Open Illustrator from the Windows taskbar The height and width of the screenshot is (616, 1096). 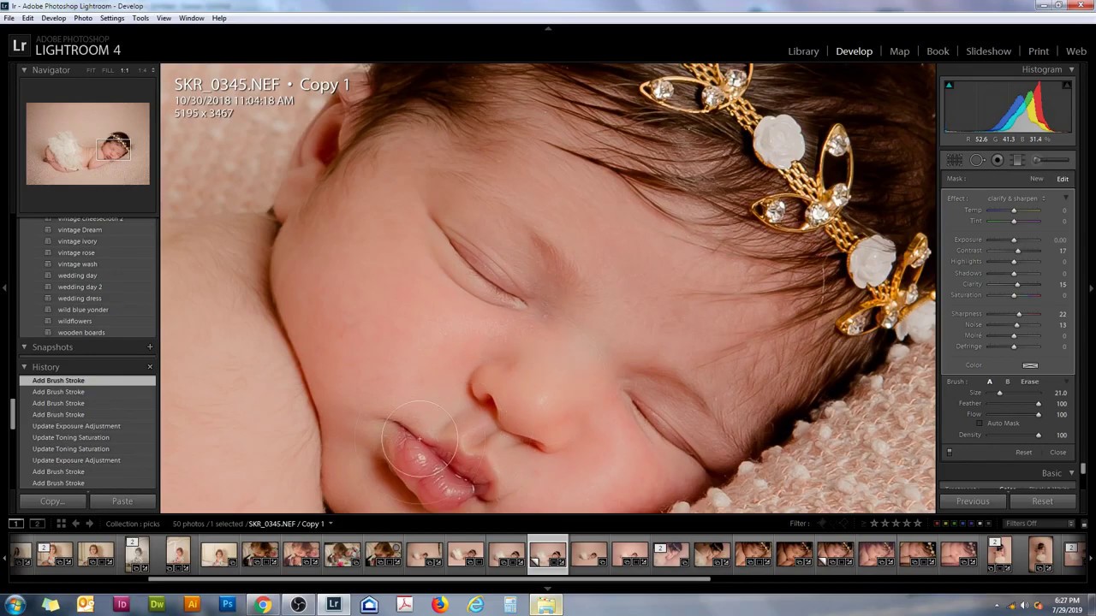(x=192, y=604)
